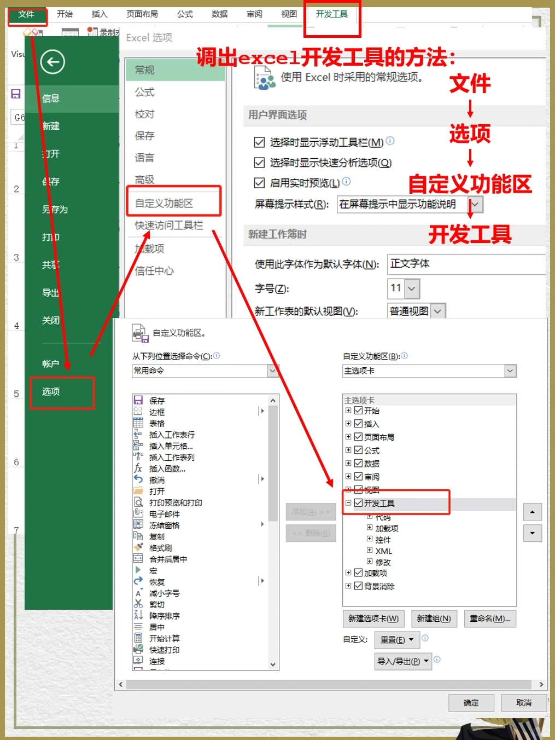Click the move-down arrow button
This screenshot has width=555, height=740.
click(x=533, y=533)
